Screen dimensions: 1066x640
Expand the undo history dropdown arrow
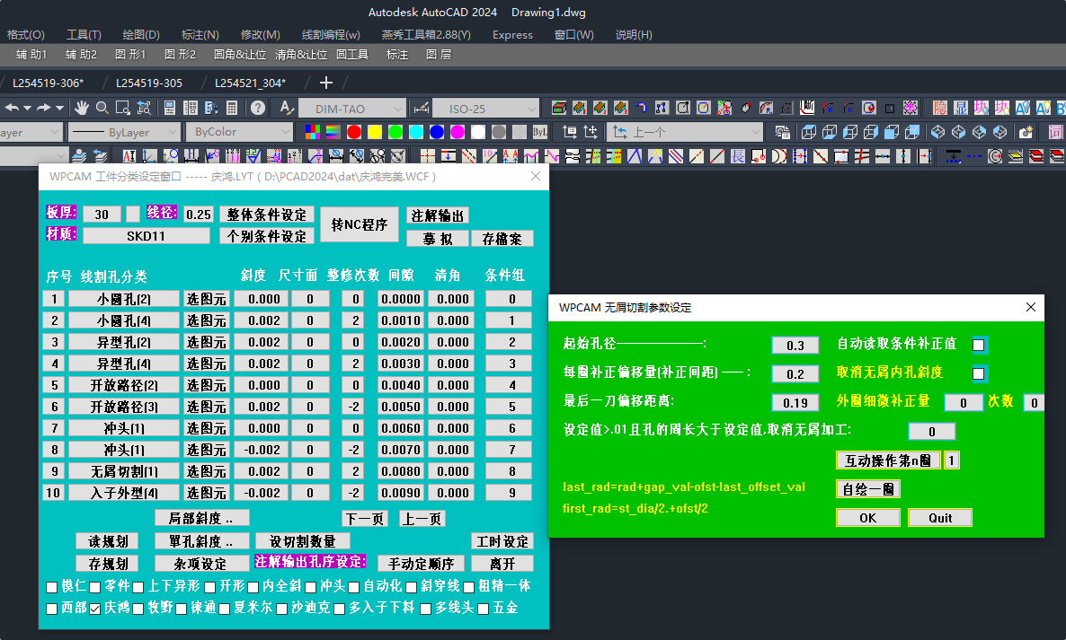(27, 108)
